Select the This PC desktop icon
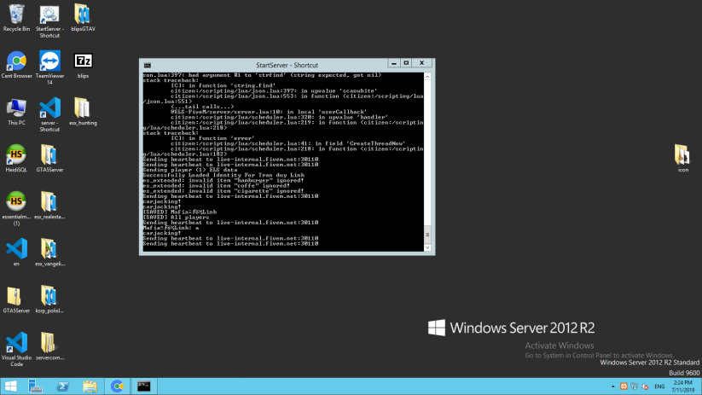 (16, 112)
